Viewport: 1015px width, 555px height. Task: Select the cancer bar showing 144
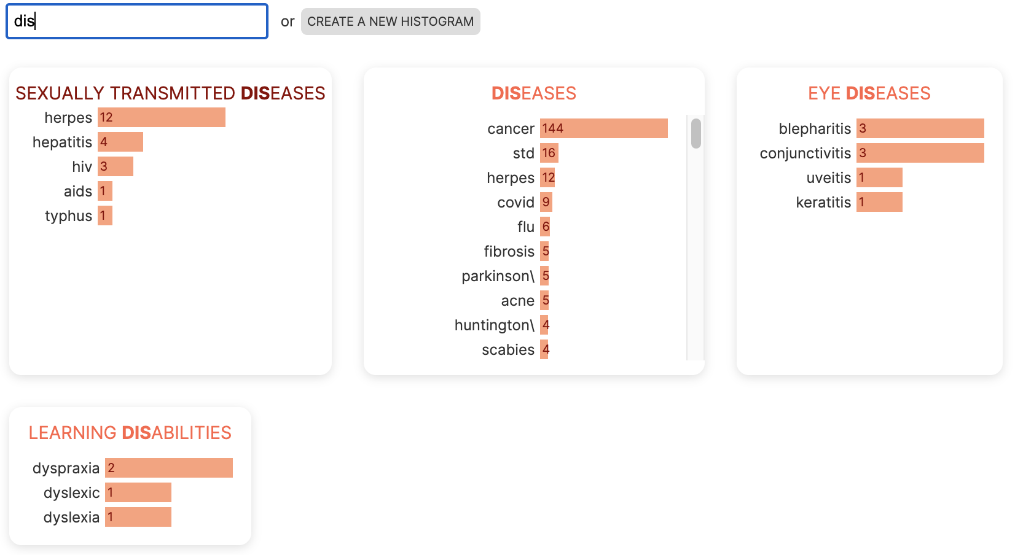603,128
